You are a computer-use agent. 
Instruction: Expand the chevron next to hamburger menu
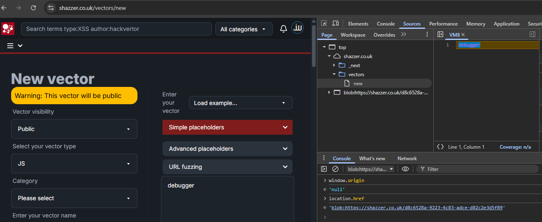tap(20, 46)
